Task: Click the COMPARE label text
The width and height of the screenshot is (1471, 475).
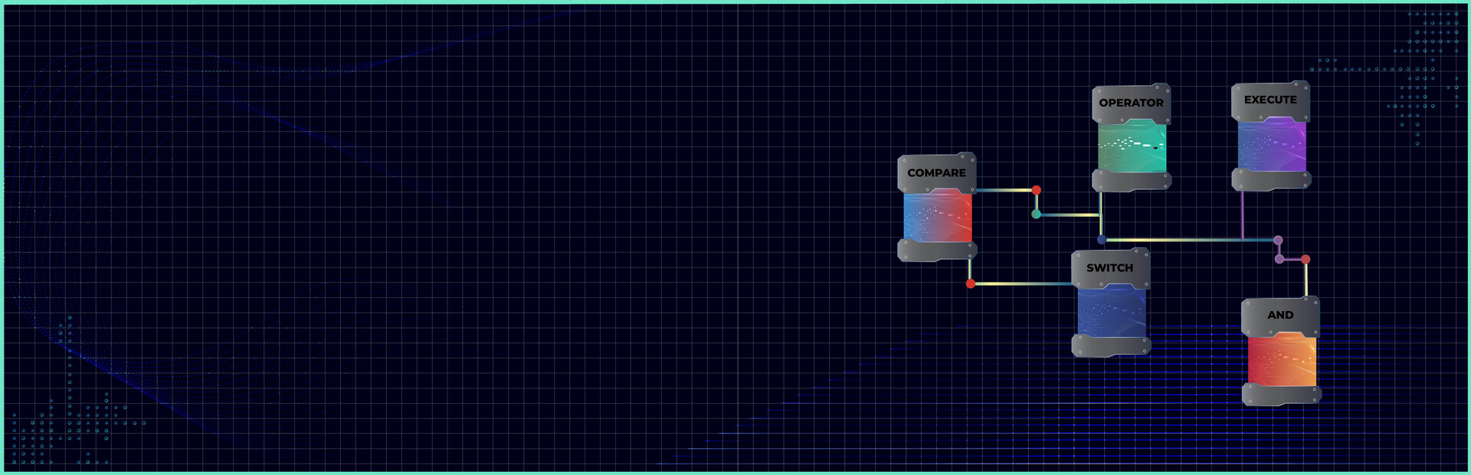Action: [x=936, y=173]
